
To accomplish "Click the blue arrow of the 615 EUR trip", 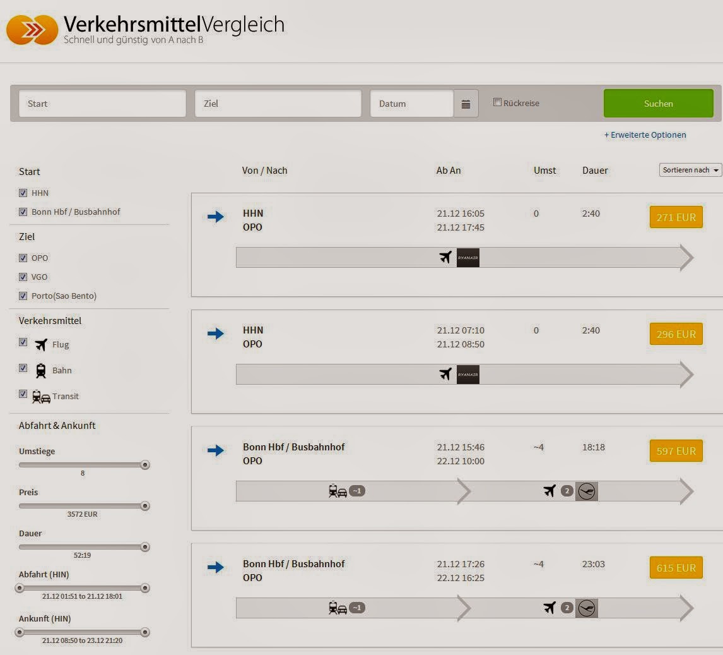I will [215, 567].
